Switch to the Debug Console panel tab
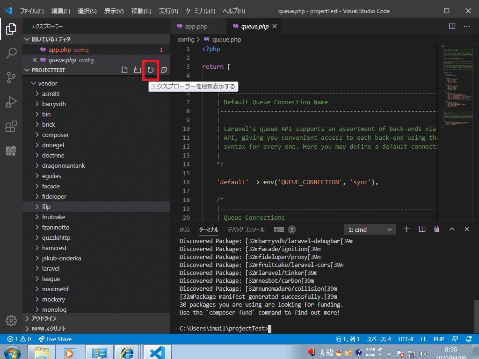Image resolution: width=479 pixels, height=359 pixels. pos(246,230)
